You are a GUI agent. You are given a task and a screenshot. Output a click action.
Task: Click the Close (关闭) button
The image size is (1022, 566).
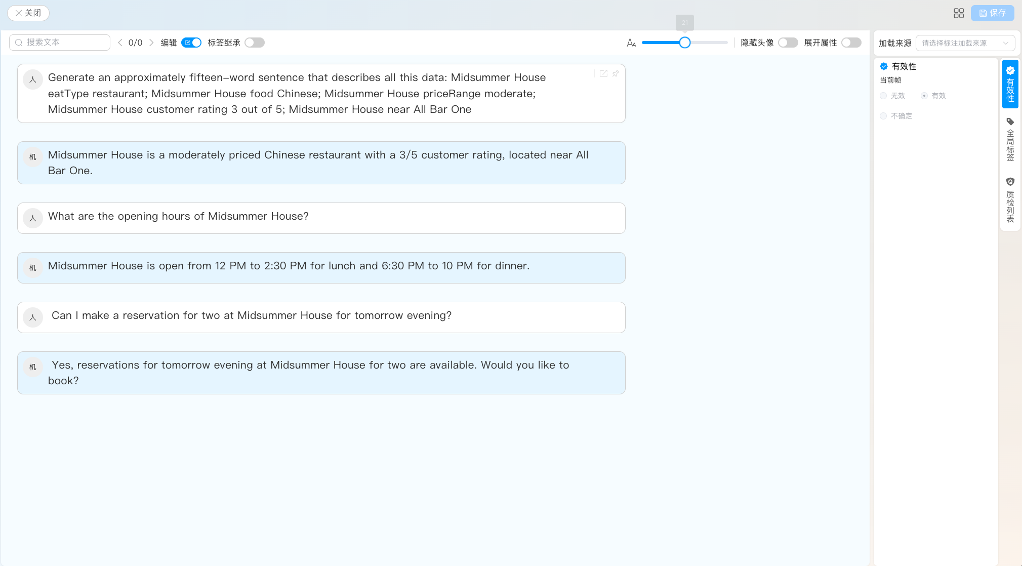(28, 13)
